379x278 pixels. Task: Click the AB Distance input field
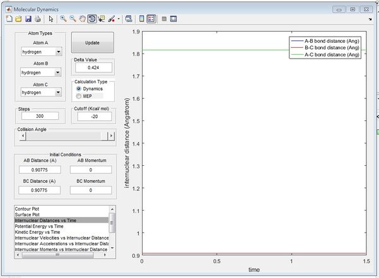(40, 170)
